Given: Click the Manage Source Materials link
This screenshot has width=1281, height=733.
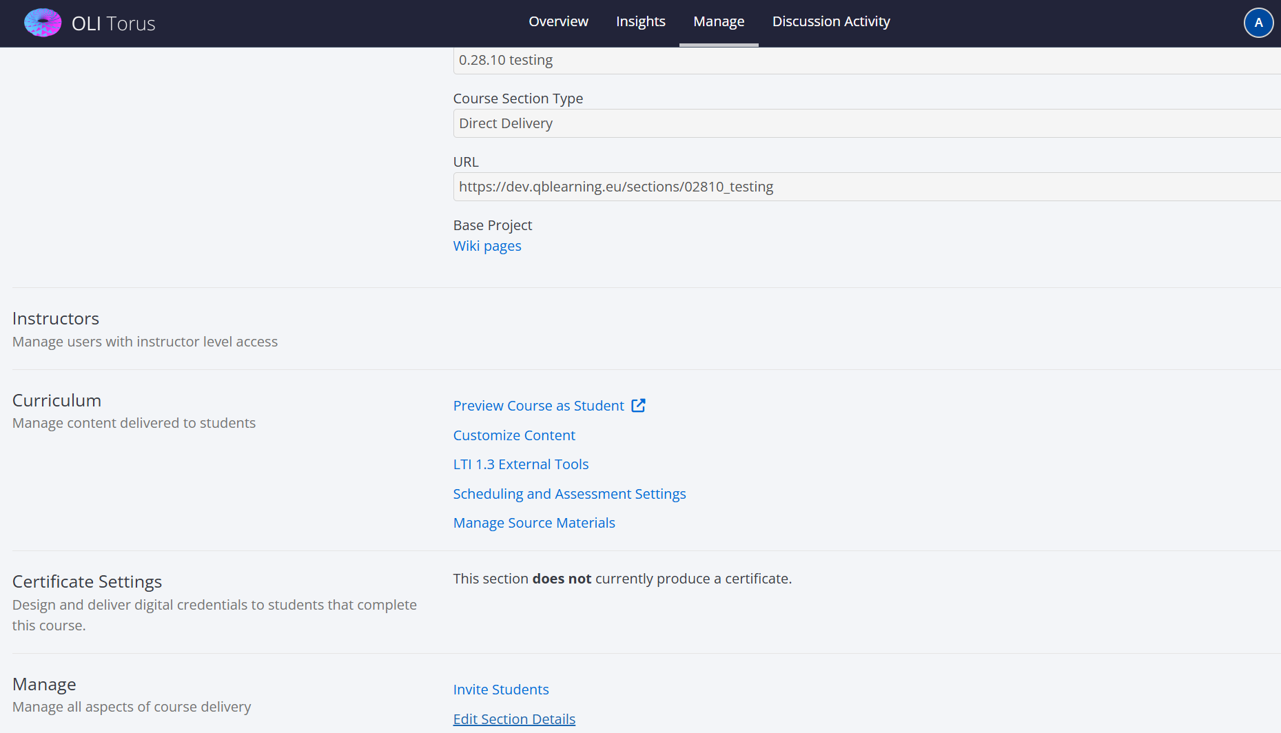Looking at the screenshot, I should tap(533, 523).
